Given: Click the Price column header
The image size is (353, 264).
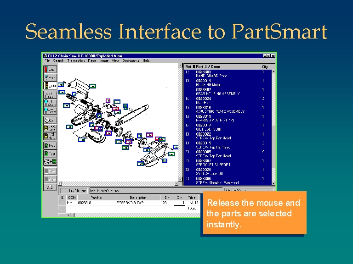Looking at the screenshot, I should point(192,198).
